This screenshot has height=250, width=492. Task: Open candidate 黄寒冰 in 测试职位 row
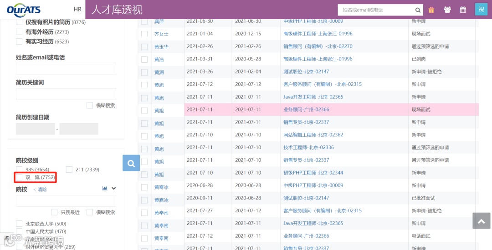point(161,200)
